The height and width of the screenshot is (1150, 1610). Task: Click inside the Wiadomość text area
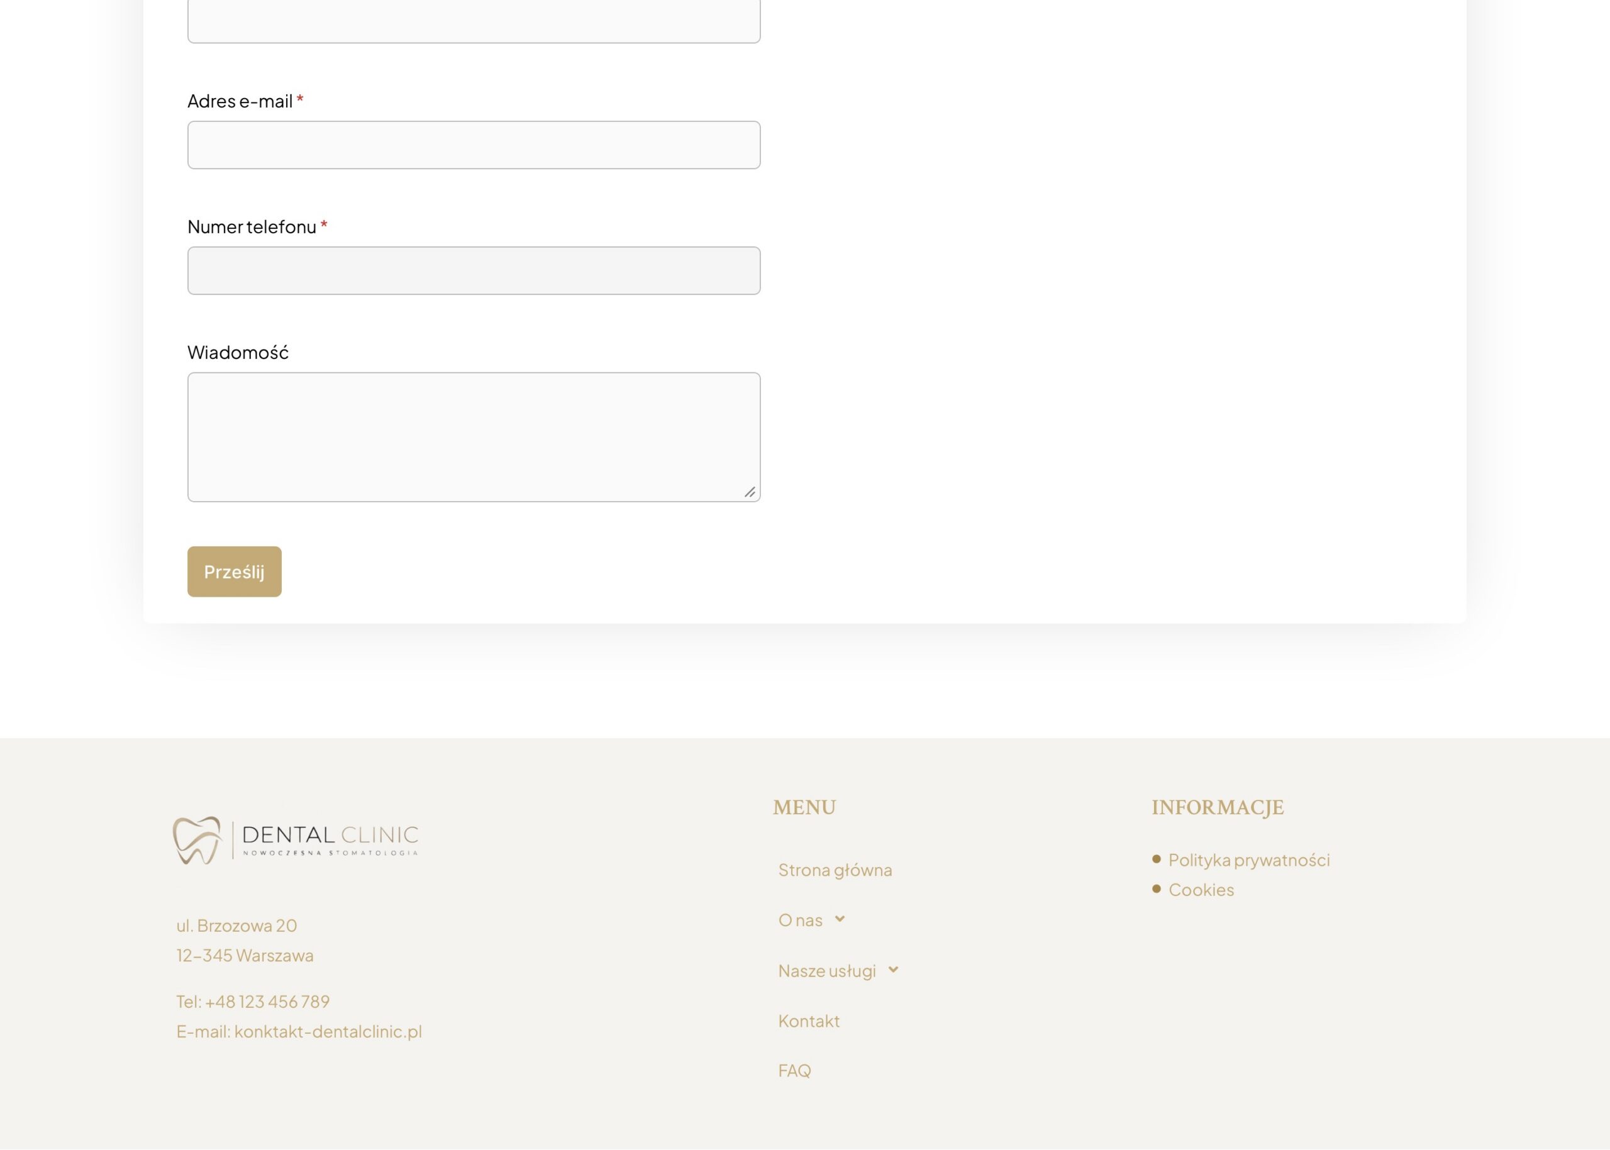pos(474,437)
